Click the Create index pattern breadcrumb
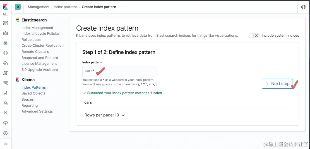The width and height of the screenshot is (310, 149). coord(99,7)
